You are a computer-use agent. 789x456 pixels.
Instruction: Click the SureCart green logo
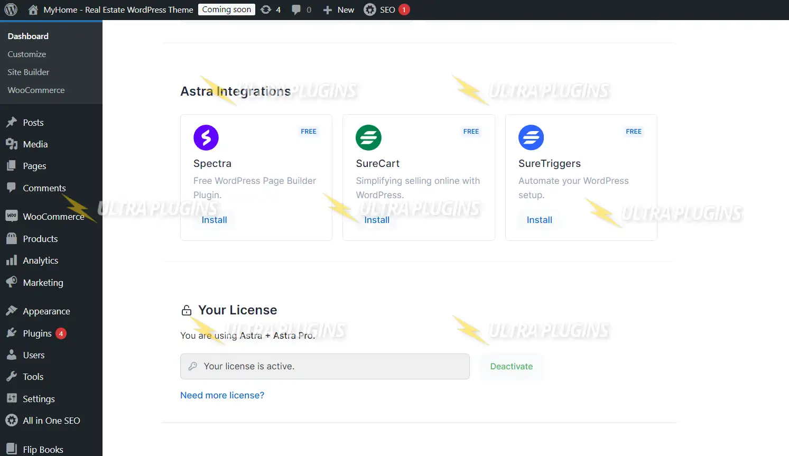pos(368,137)
